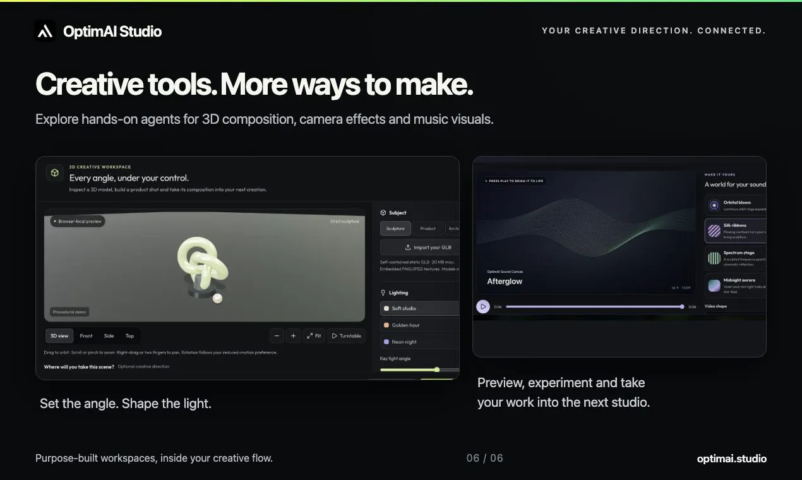
Task: Click the Procedural demo label
Action: [70, 312]
